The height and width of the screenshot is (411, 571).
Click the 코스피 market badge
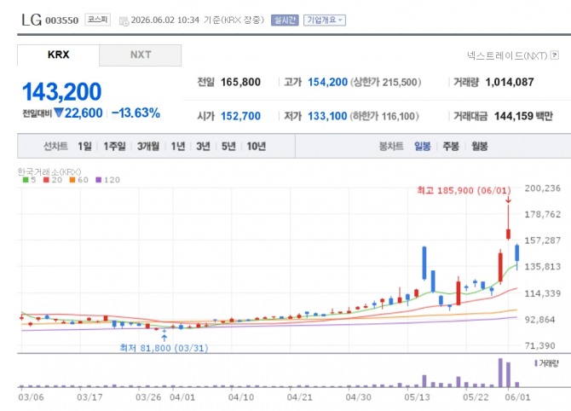(x=98, y=20)
